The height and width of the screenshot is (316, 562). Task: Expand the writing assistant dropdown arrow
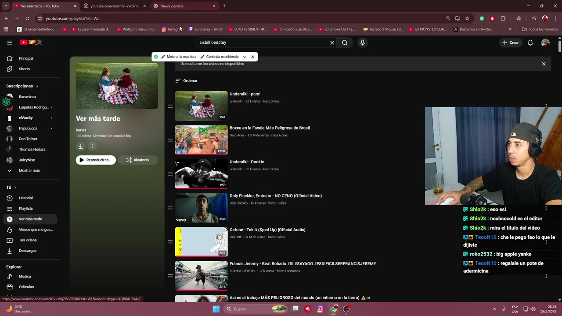[245, 57]
